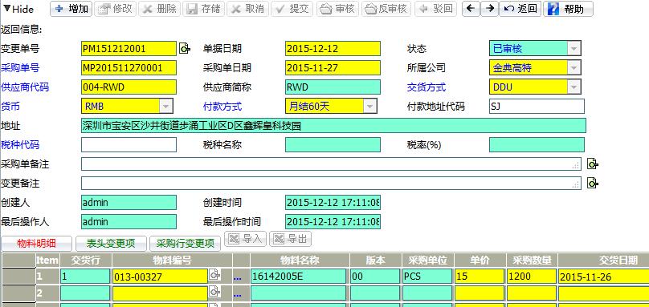Go to previous record with left arrow

471,9
